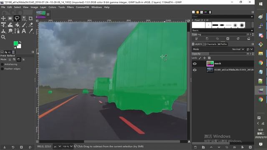Select the Unified Transform tool

pyautogui.click(x=3, y=25)
